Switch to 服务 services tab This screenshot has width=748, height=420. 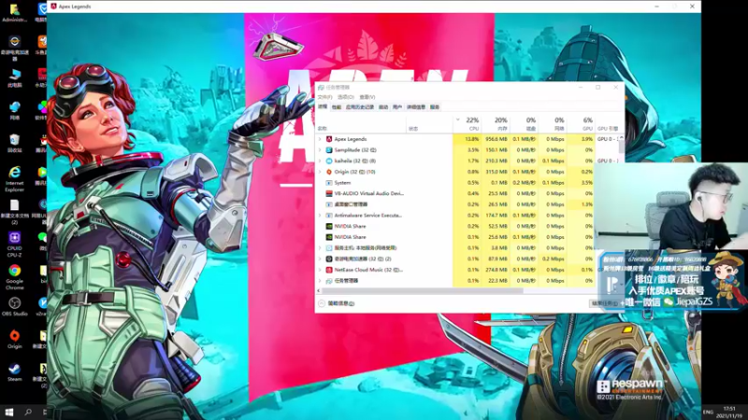tap(435, 107)
